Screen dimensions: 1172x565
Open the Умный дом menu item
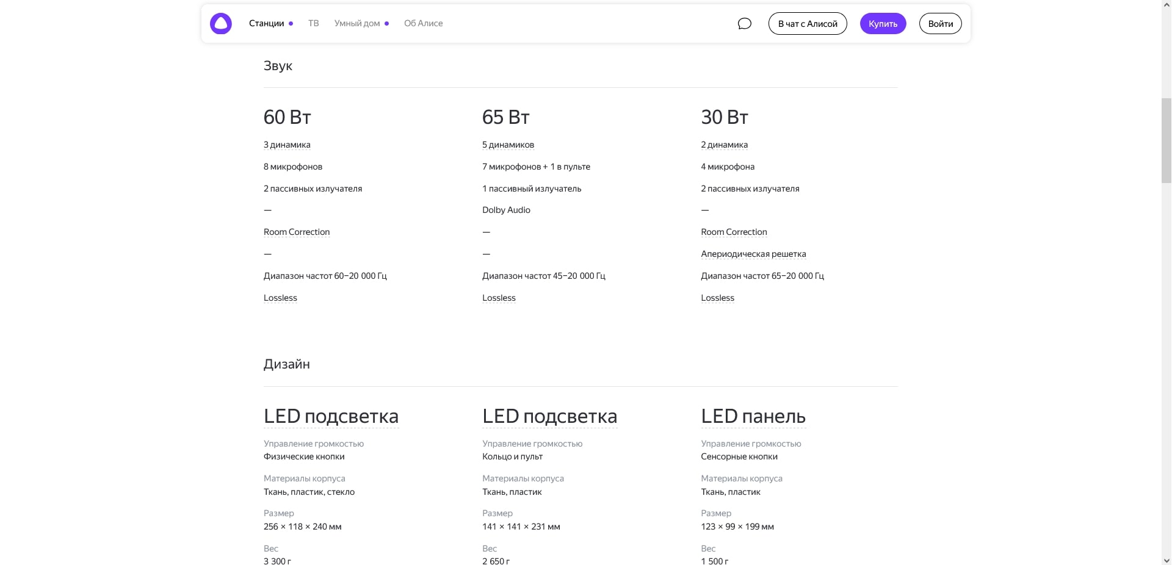click(x=356, y=23)
